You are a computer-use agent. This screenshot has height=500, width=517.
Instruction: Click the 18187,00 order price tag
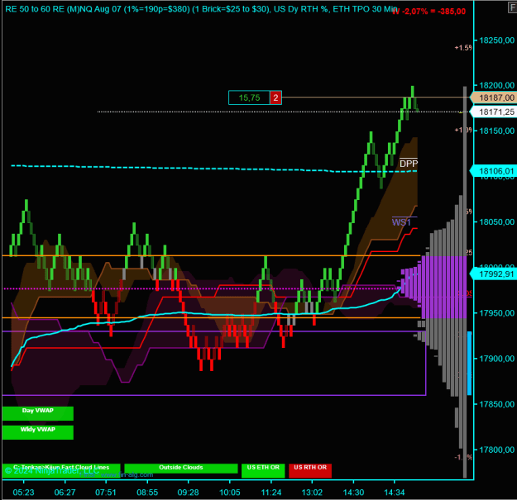point(493,98)
